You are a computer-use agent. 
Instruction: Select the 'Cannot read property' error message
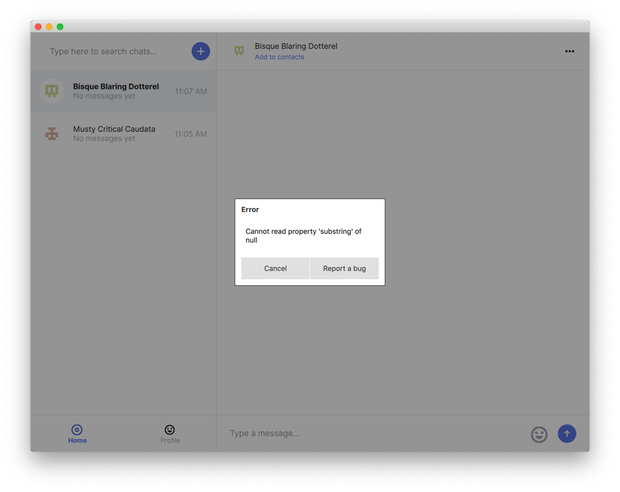pyautogui.click(x=303, y=236)
